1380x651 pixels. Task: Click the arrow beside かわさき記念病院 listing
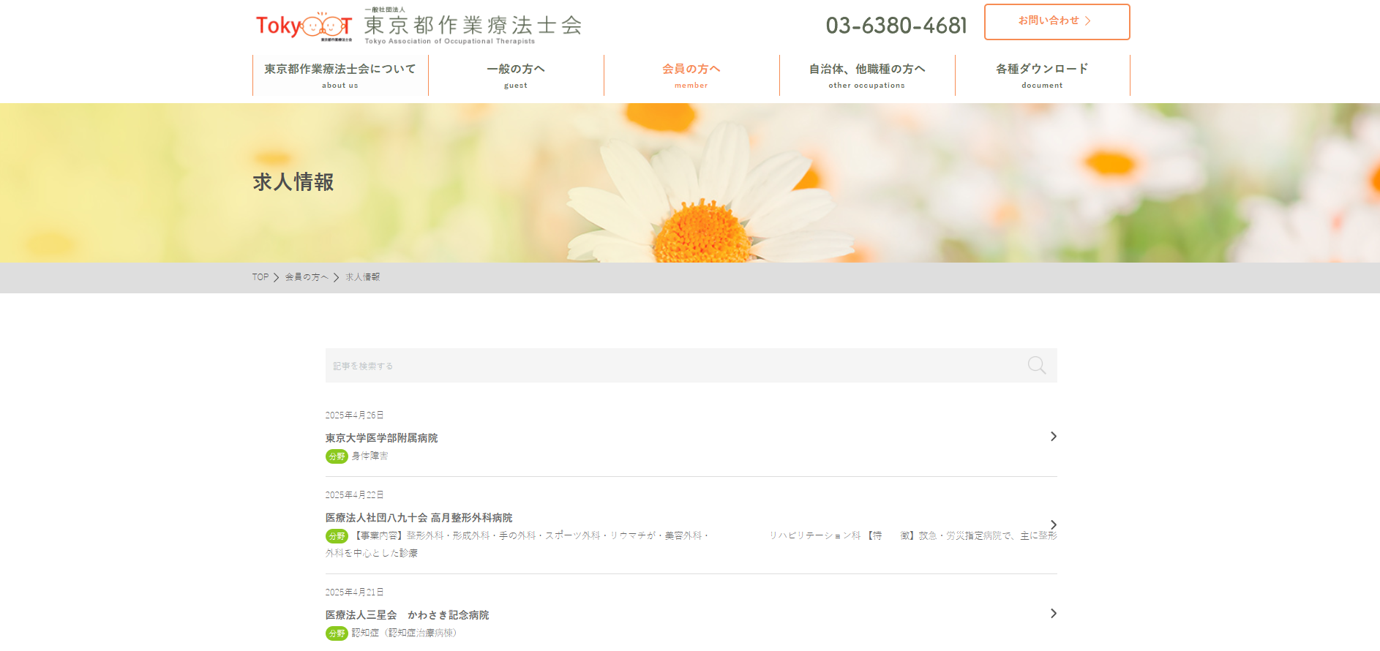click(x=1053, y=614)
